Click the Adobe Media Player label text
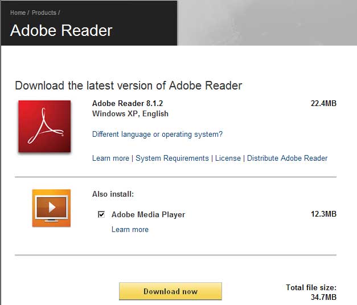 tap(148, 215)
